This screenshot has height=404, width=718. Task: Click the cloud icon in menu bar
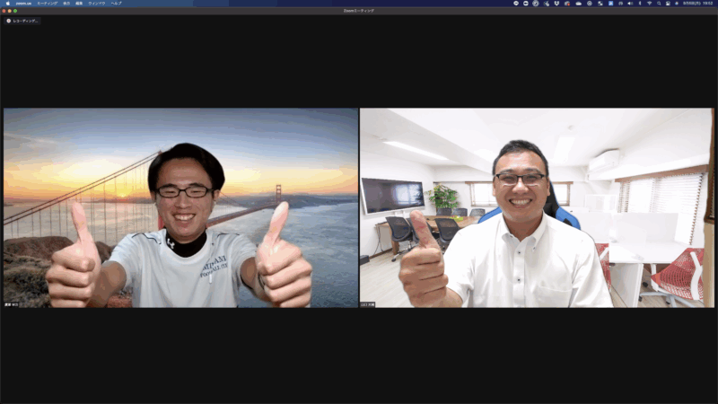click(x=579, y=4)
